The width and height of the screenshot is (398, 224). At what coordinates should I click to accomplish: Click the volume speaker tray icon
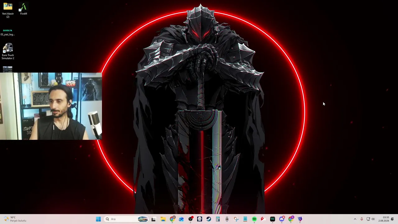tap(373, 219)
